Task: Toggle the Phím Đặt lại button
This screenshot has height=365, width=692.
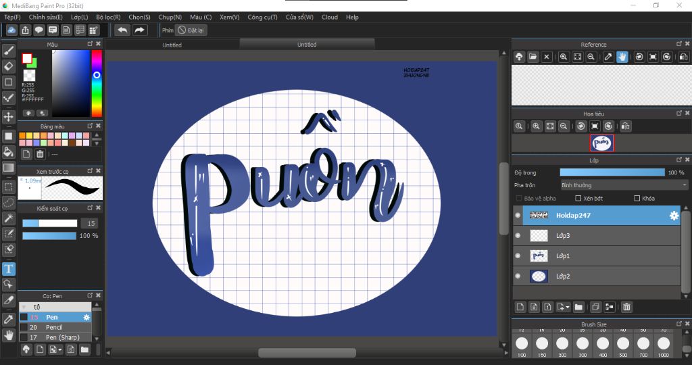Action: coord(191,30)
